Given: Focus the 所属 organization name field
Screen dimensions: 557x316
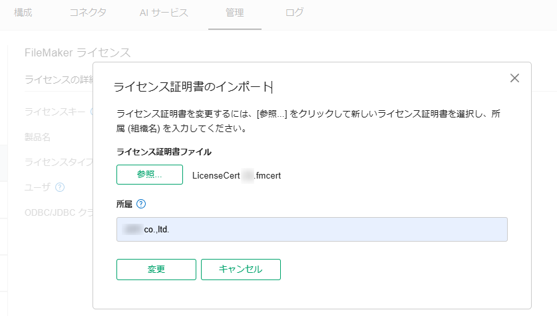Looking at the screenshot, I should coord(311,230).
